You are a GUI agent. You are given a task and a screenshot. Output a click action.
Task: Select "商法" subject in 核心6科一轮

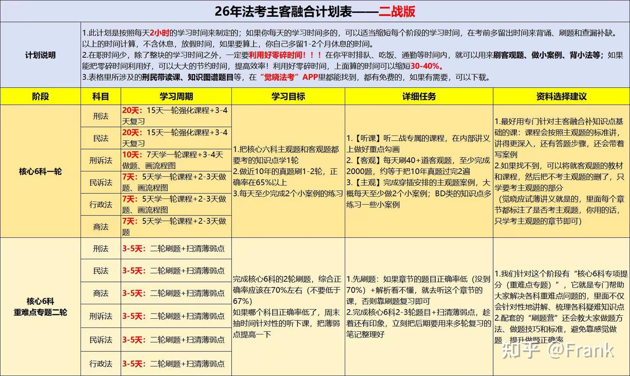[101, 226]
